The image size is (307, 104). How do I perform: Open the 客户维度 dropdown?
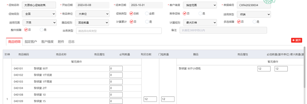(200, 5)
